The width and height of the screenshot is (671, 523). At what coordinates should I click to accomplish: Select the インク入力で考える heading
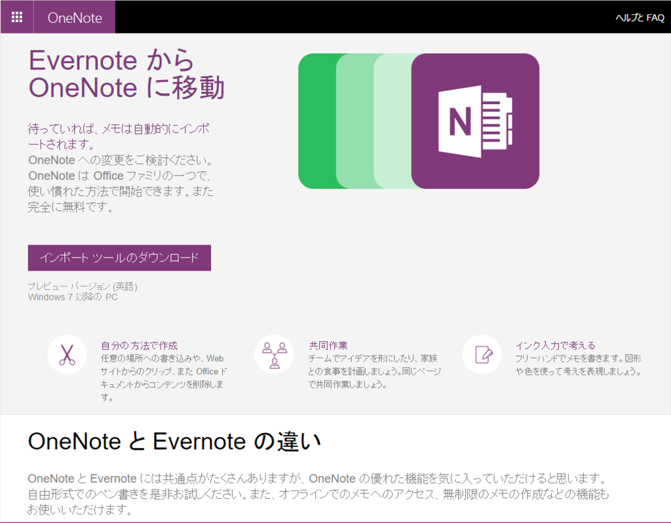(x=555, y=345)
